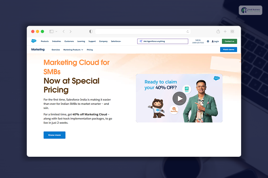268x178 pixels.
Task: Add a new tab with plus icon
Action: 225,32
